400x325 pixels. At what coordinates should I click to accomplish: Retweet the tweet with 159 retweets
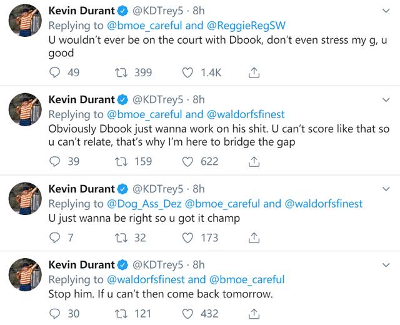point(121,161)
